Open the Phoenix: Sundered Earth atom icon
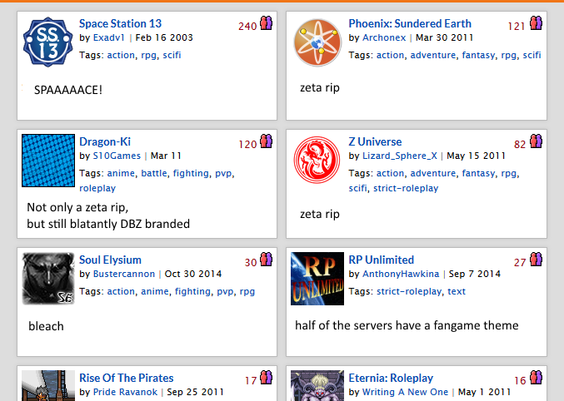 point(317,42)
